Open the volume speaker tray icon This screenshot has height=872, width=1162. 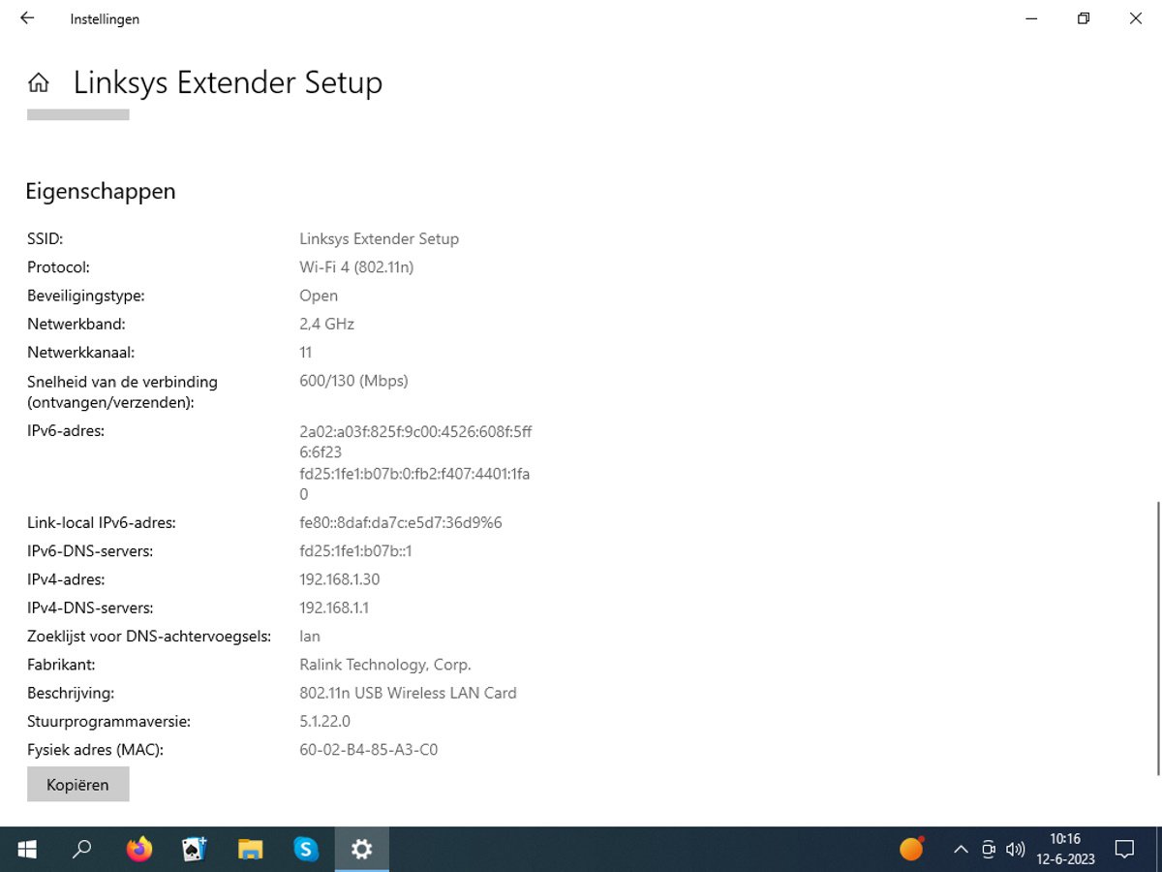1015,850
